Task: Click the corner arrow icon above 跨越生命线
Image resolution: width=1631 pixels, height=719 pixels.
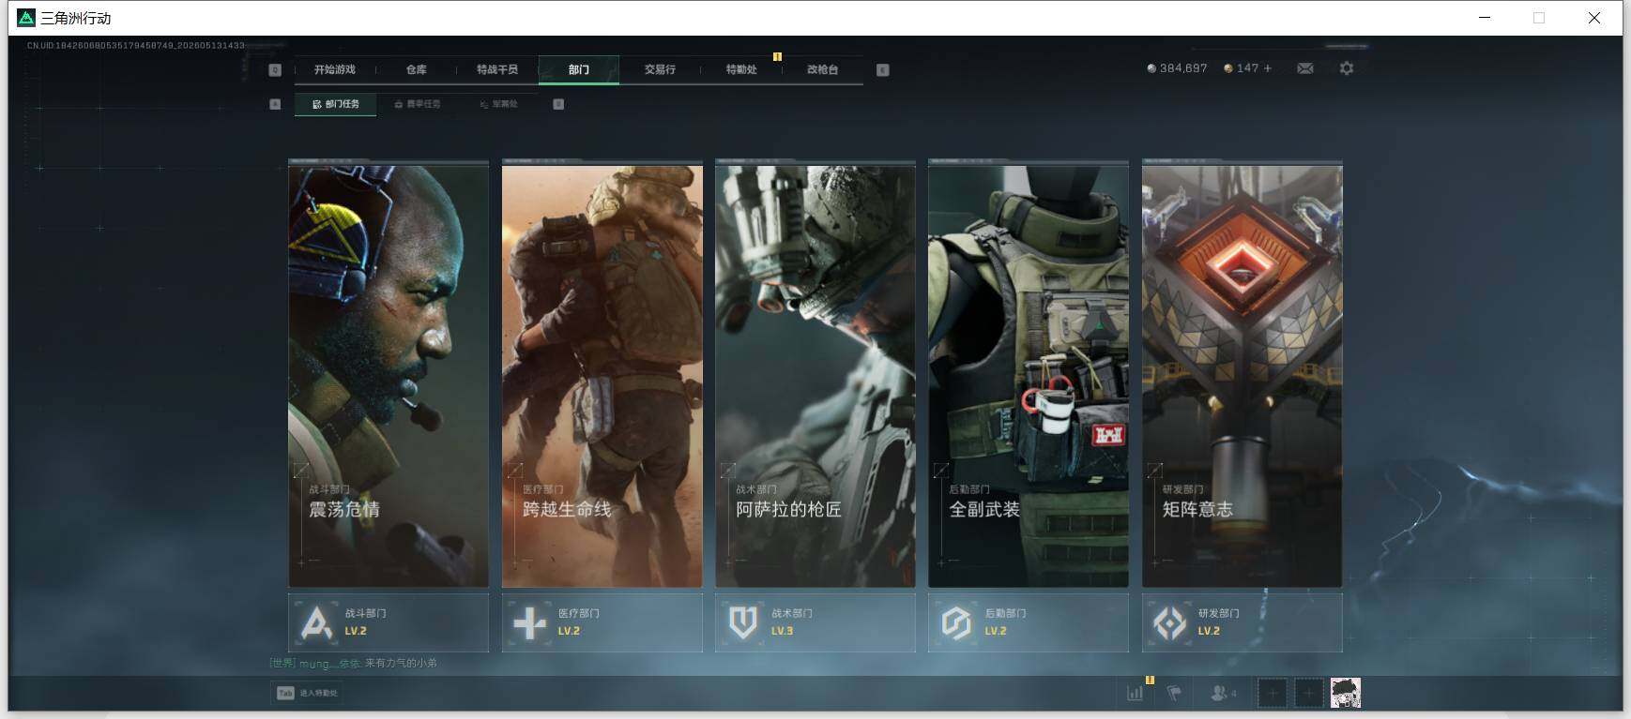Action: (x=514, y=470)
